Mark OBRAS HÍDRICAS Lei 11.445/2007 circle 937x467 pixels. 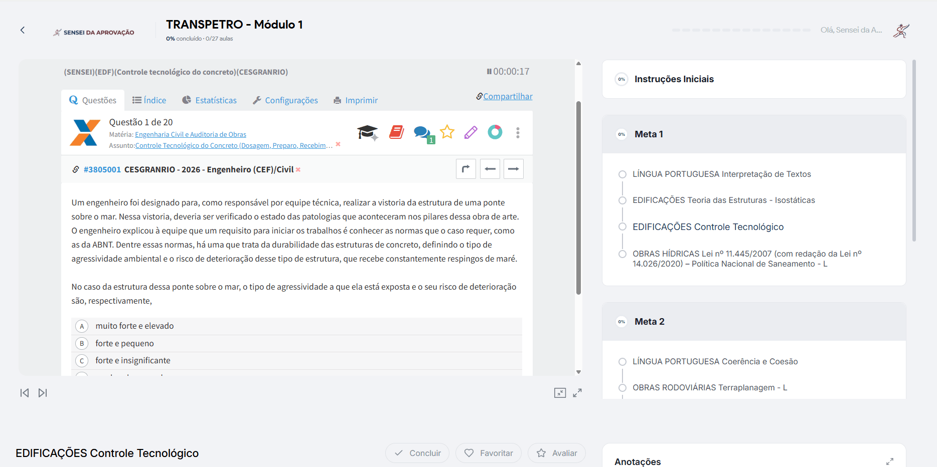(622, 254)
